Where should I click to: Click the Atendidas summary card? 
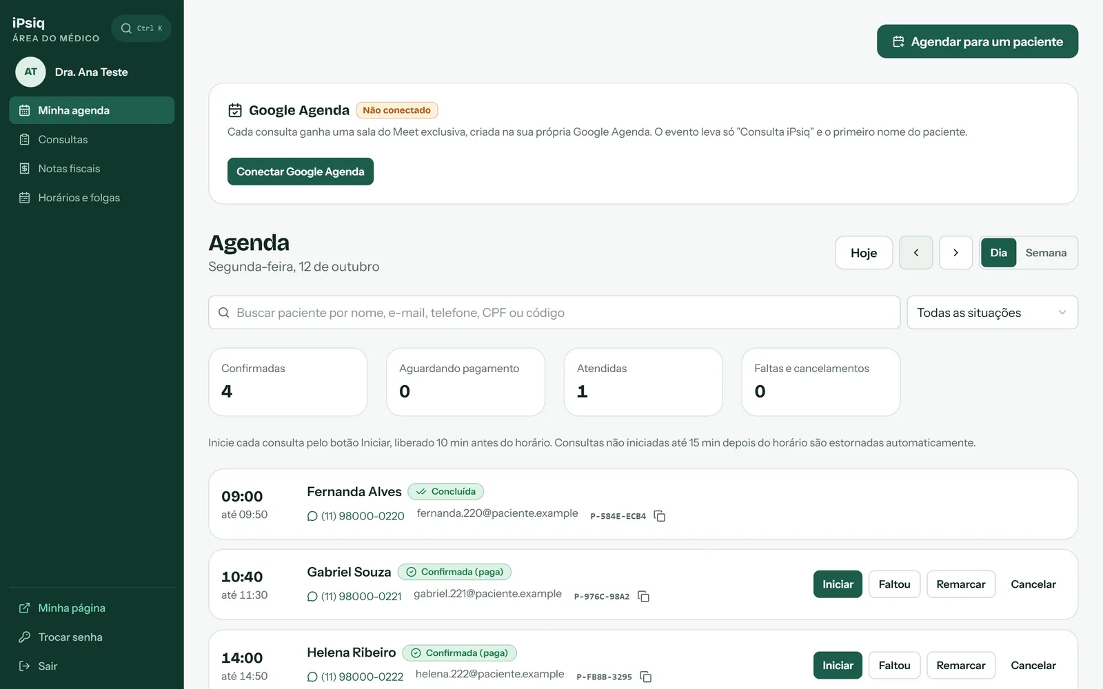click(643, 382)
